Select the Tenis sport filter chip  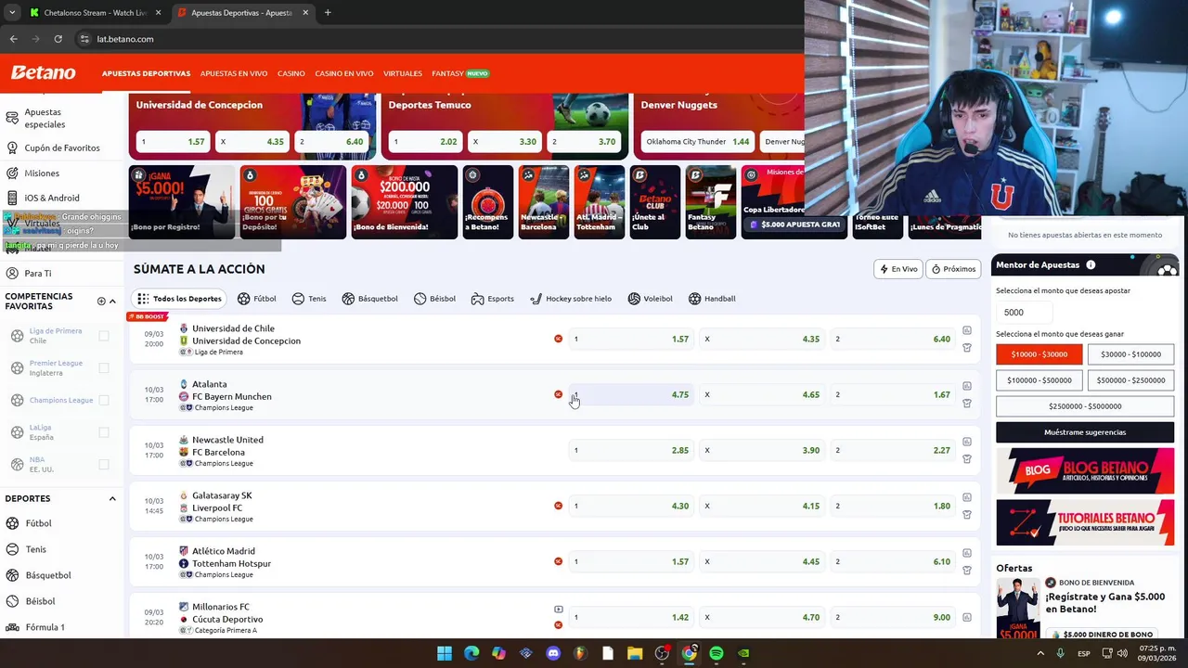309,299
